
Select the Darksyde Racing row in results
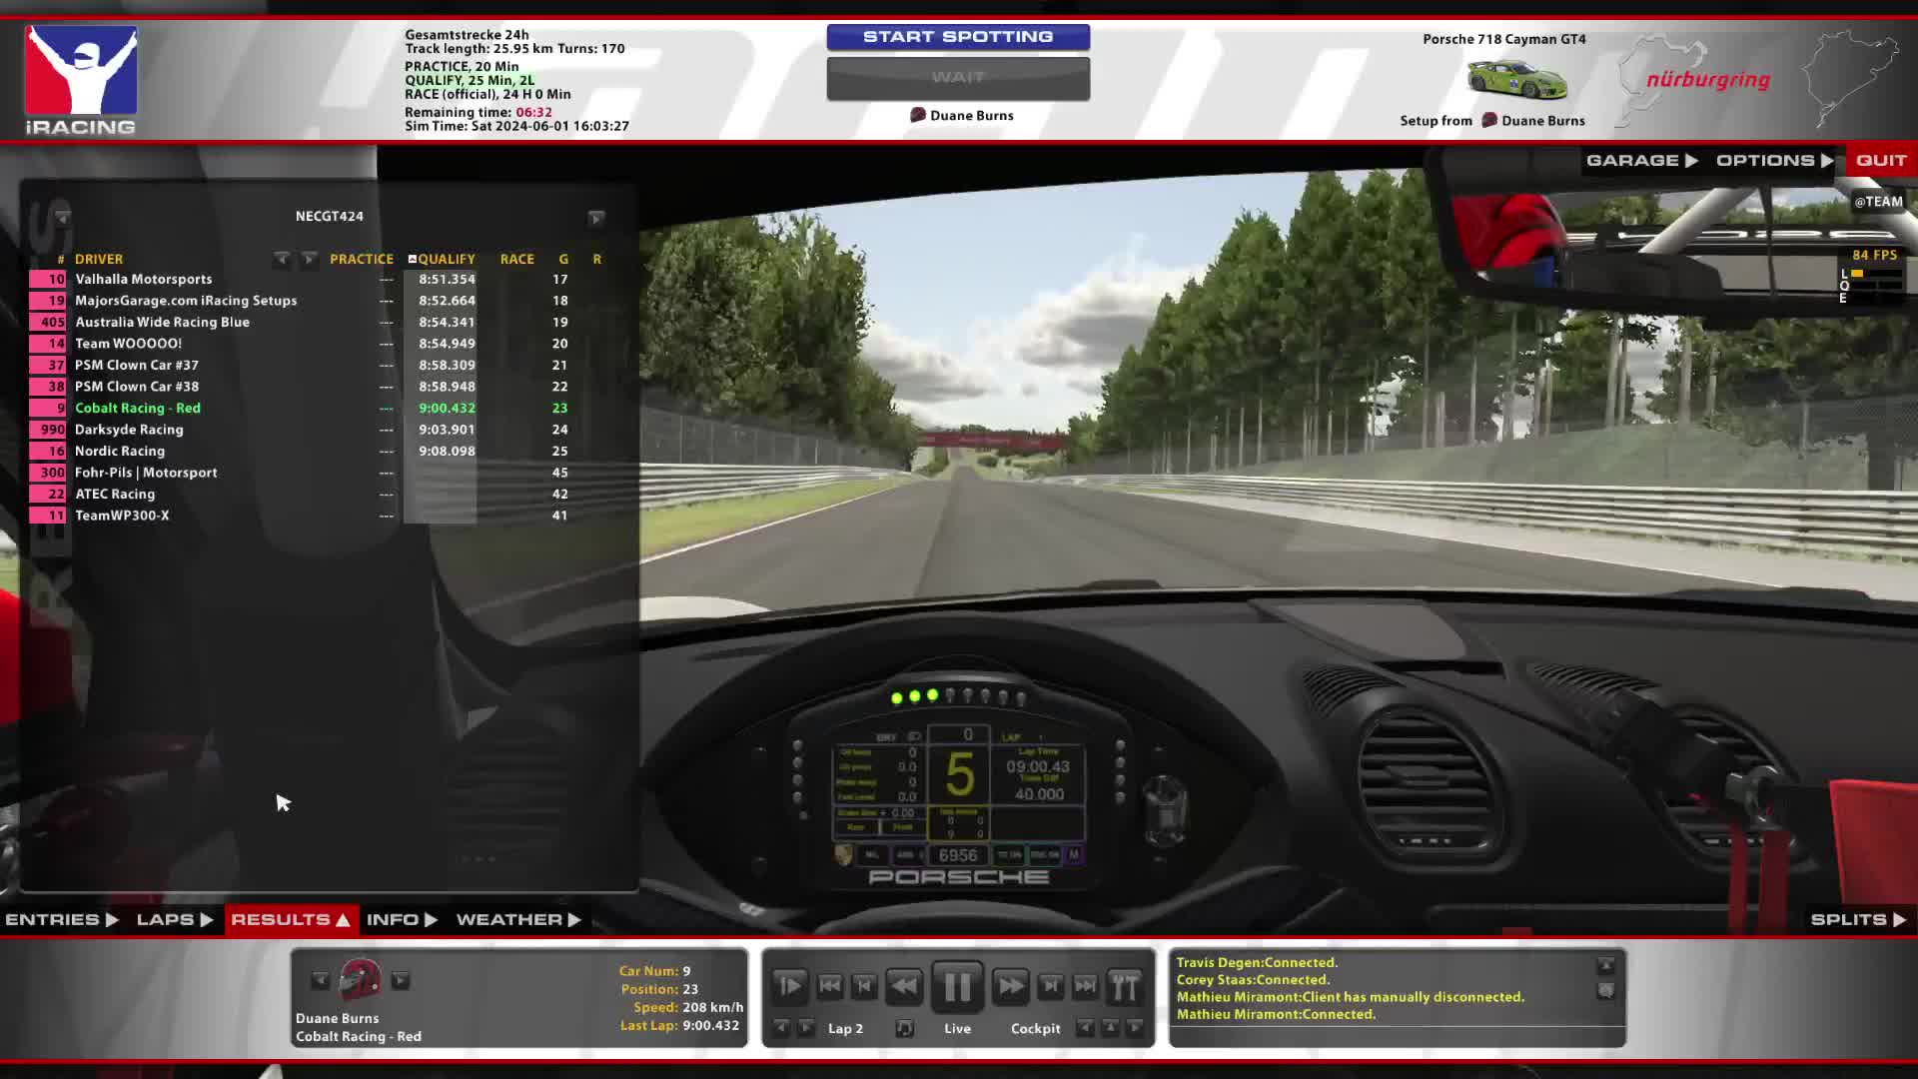coord(129,430)
